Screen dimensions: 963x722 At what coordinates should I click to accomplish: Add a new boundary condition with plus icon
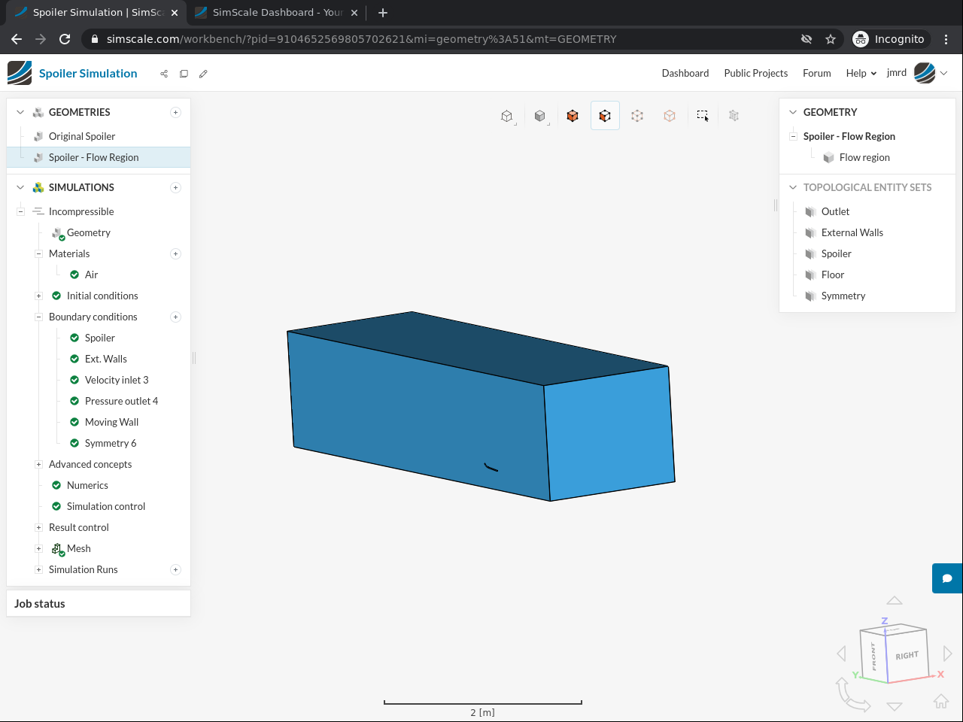(x=175, y=317)
